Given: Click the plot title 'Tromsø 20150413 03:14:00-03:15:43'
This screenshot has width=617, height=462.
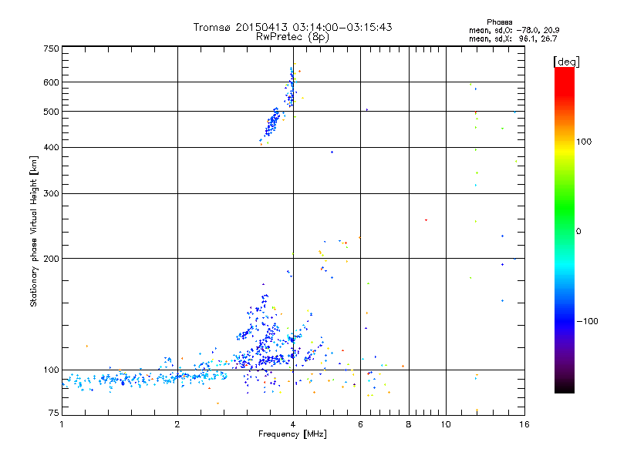Looking at the screenshot, I should click(x=292, y=27).
